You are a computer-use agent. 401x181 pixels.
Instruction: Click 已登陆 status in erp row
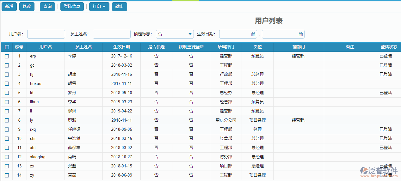pos(386,56)
